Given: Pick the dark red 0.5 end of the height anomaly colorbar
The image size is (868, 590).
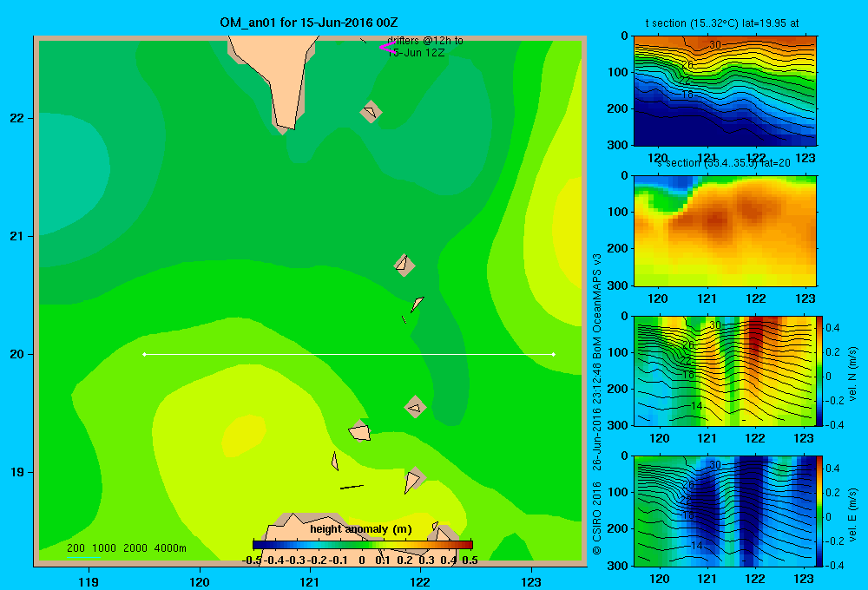Looking at the screenshot, I should (x=469, y=545).
